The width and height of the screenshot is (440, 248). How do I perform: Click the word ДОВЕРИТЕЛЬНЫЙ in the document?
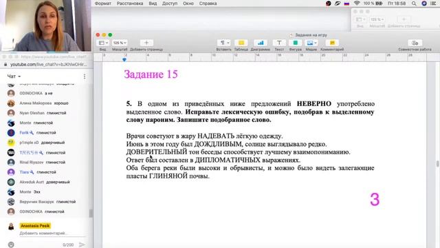pos(157,152)
